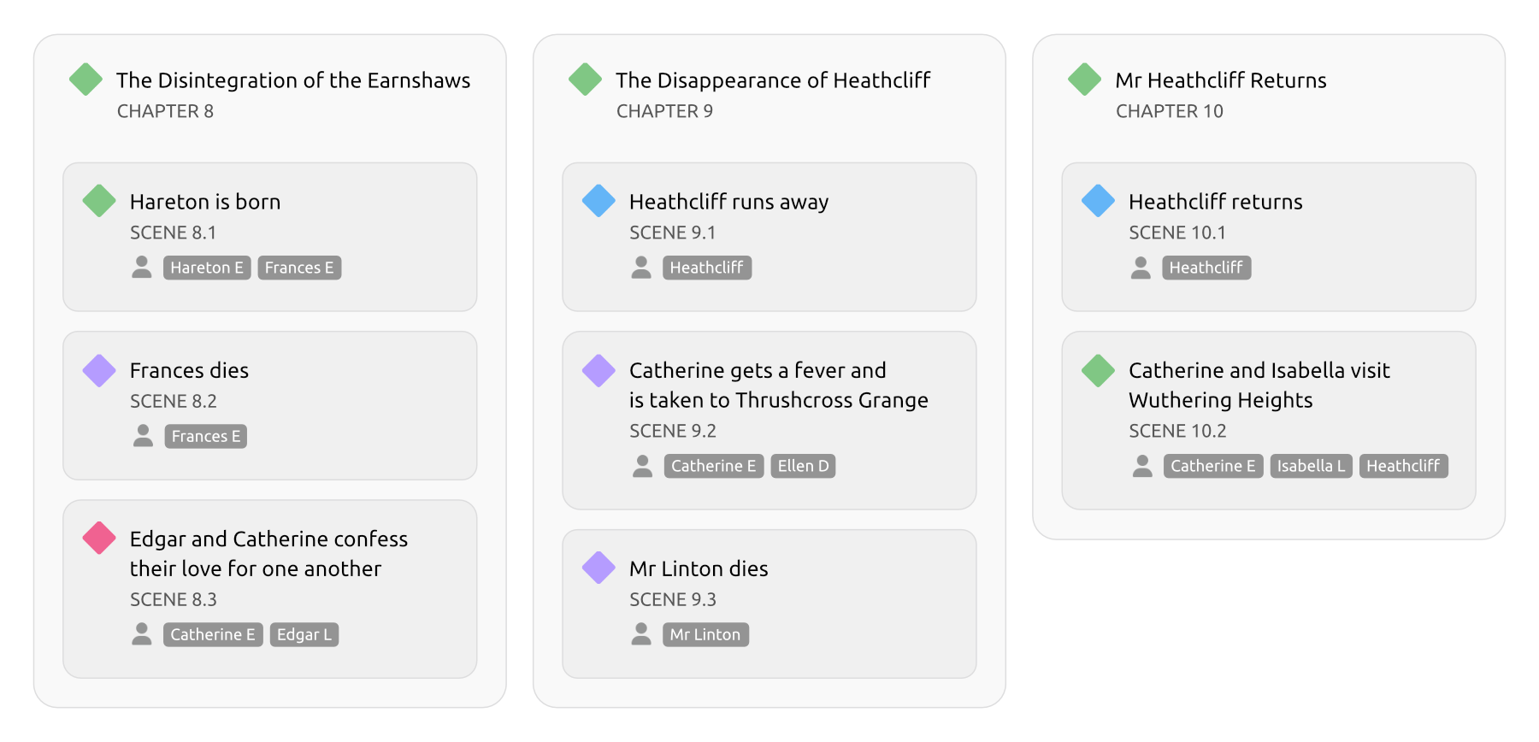This screenshot has height=742, width=1539.
Task: Click the green diamond on scene 10.2
Action: (1097, 370)
